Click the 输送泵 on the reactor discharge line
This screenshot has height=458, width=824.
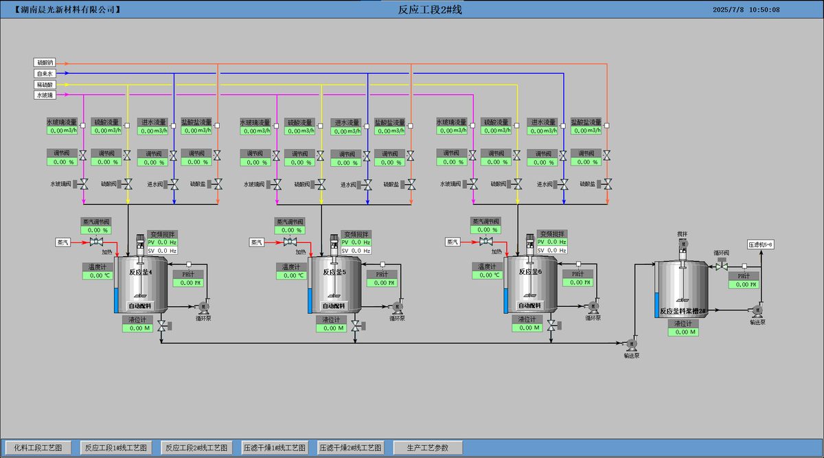(x=632, y=343)
